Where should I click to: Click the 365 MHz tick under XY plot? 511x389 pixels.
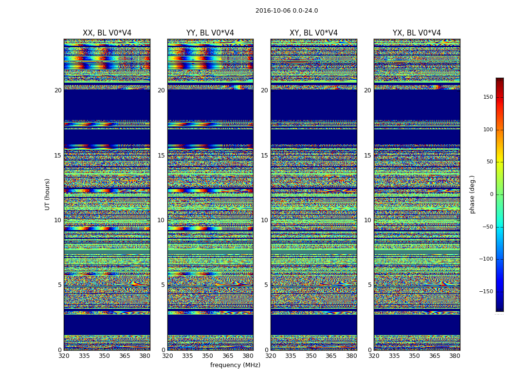331,356
